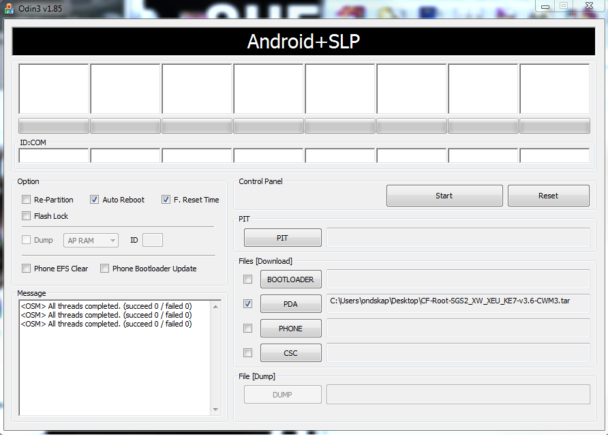Screen dimensions: 608x439
Task: Click the last OSM log message line
Action: pos(106,324)
